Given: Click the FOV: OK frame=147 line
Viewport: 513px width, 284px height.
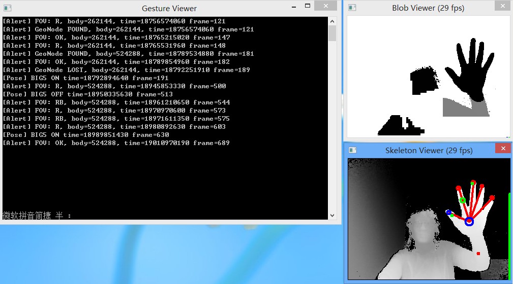Looking at the screenshot, I should click(116, 38).
